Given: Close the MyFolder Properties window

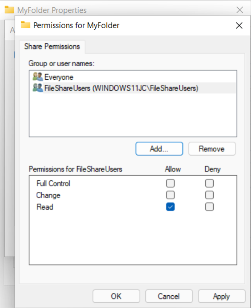Looking at the screenshot, I should coord(240,10).
